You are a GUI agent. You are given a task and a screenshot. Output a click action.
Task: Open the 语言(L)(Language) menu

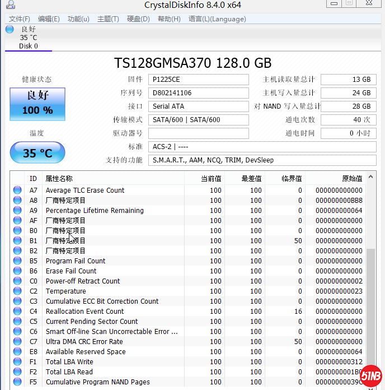[217, 19]
